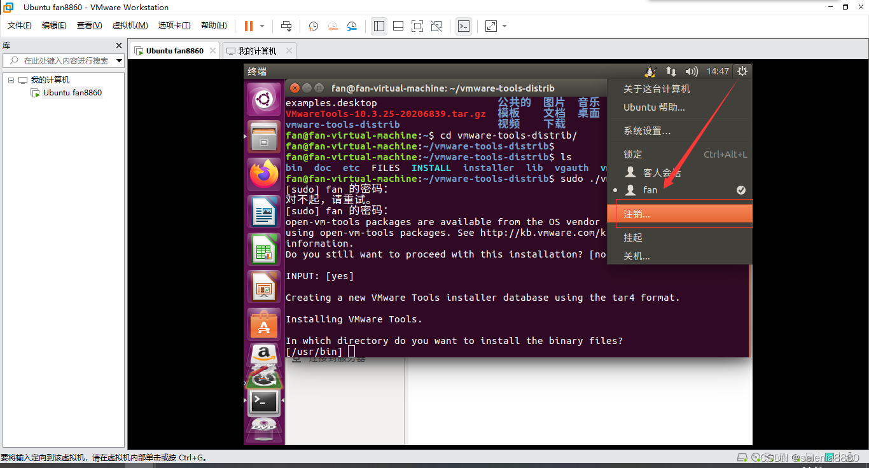869x468 pixels.
Task: Toggle the thumbnail bar view icon
Action: tap(398, 26)
